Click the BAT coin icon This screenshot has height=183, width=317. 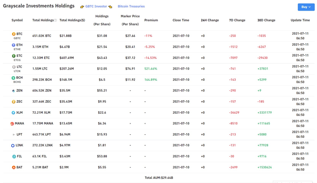click(14, 167)
